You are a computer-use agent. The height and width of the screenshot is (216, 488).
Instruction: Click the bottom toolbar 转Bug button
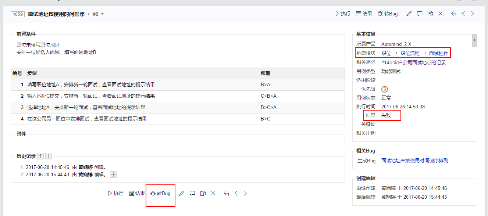pos(161,193)
